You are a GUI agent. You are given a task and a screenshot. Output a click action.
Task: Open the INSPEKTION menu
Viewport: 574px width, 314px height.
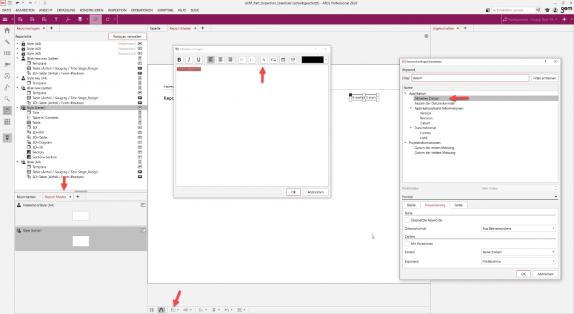tap(117, 10)
